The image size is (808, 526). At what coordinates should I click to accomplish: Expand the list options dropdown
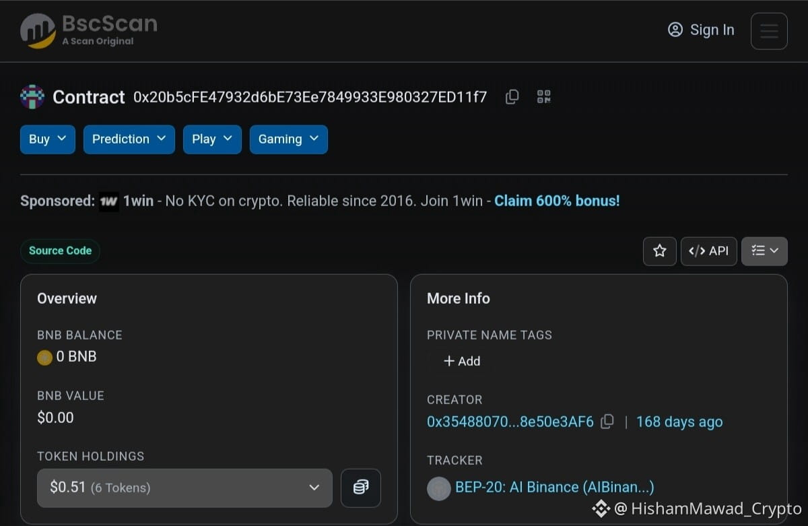coord(764,251)
